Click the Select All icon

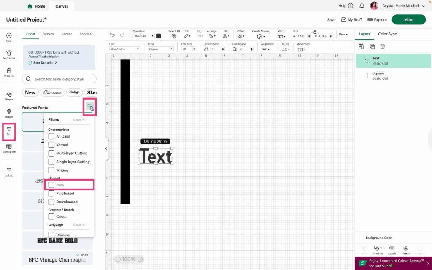(174, 36)
